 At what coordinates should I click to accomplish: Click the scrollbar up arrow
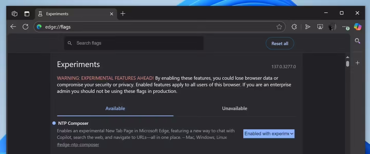(x=347, y=57)
